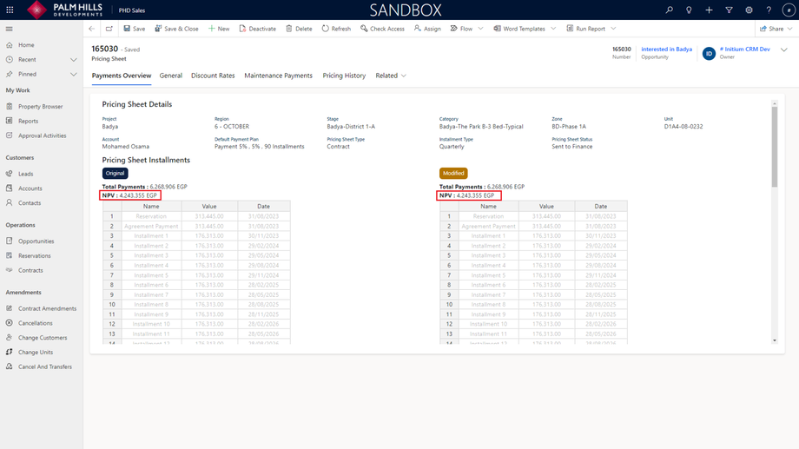Open Leads in sidebar
Screen dimensions: 799x449
25,174
